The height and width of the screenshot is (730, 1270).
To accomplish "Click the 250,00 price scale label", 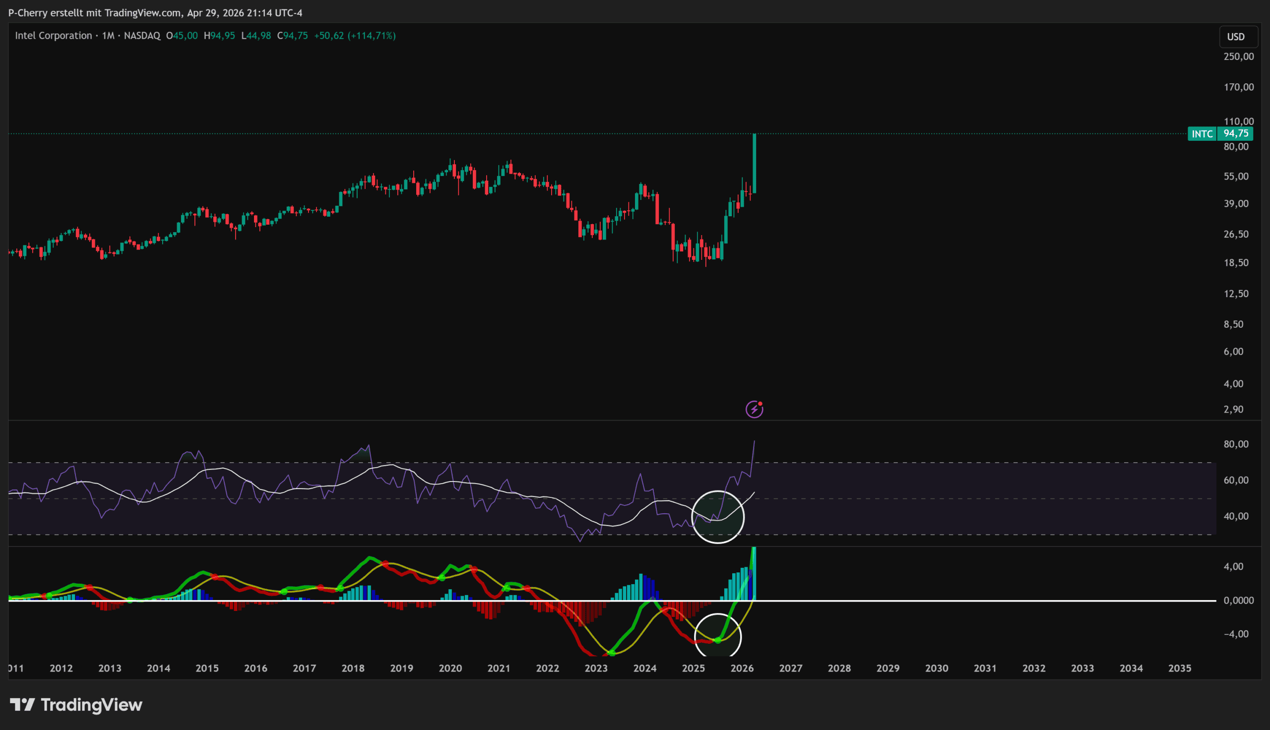I will (1238, 56).
